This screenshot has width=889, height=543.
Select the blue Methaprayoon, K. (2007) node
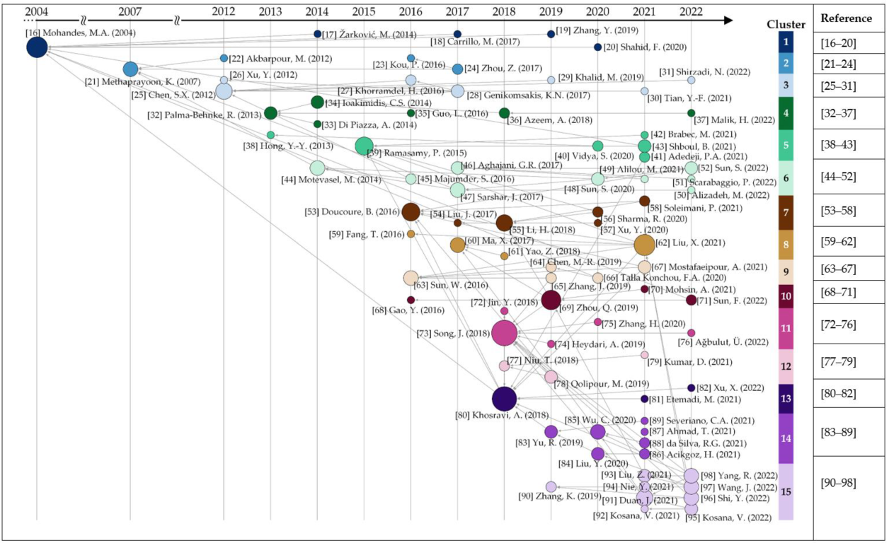(130, 69)
